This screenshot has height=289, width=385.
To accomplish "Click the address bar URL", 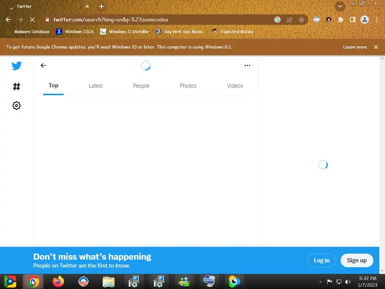I will (111, 20).
